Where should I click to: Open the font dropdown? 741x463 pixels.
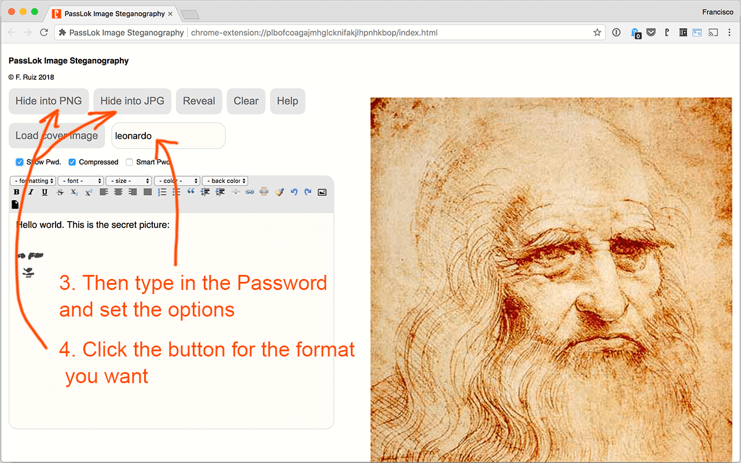tap(80, 181)
